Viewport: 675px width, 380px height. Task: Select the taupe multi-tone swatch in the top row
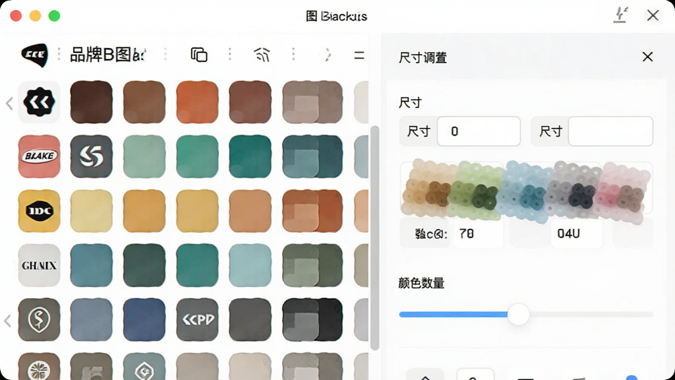coord(312,102)
